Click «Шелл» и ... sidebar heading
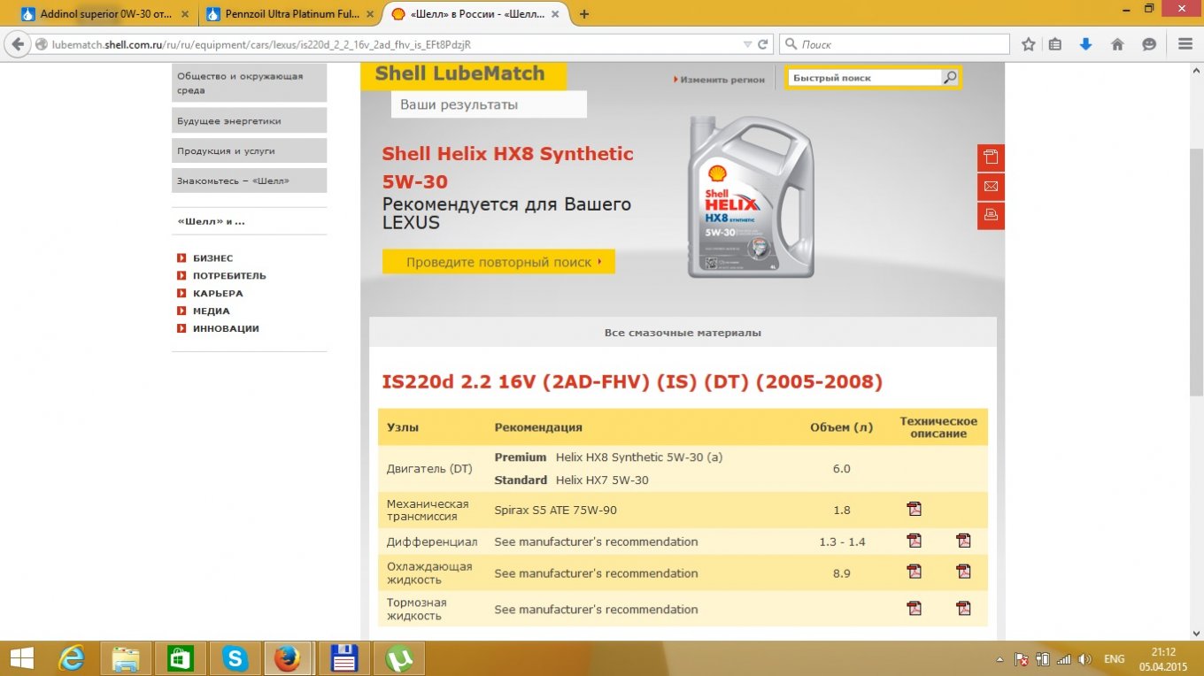 tap(211, 221)
